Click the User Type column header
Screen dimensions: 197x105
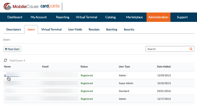(x=124, y=66)
